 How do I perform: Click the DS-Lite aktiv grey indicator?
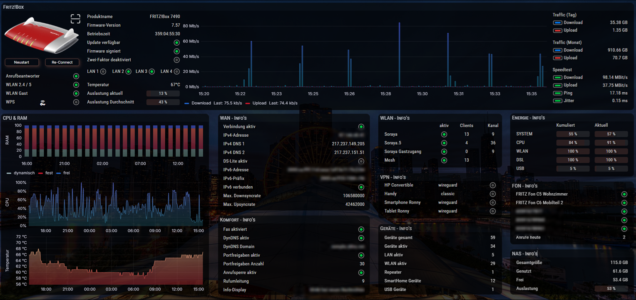point(361,161)
